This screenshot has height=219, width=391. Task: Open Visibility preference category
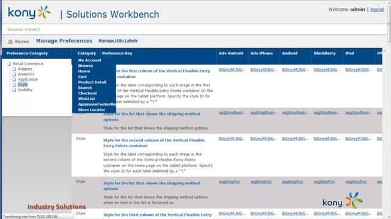point(25,90)
